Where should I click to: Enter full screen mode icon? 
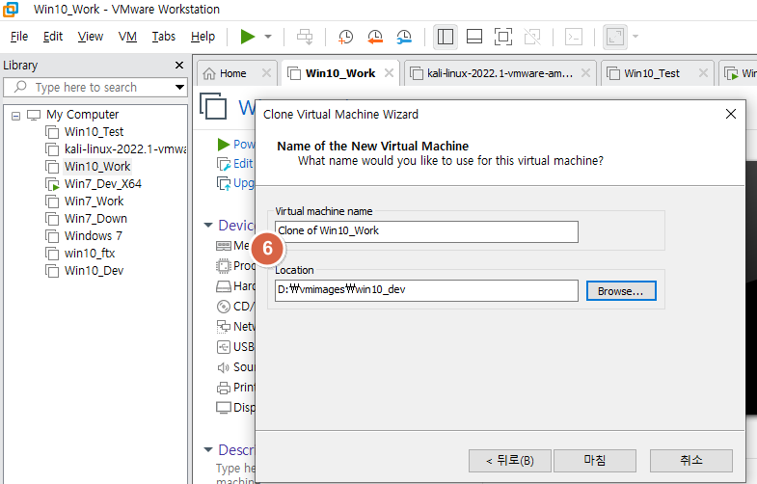[503, 37]
